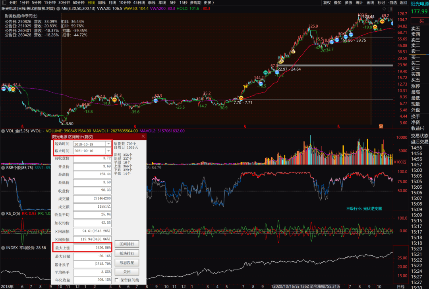Click the red 买 button
Screen dimensions: 429x289
(421, 21)
